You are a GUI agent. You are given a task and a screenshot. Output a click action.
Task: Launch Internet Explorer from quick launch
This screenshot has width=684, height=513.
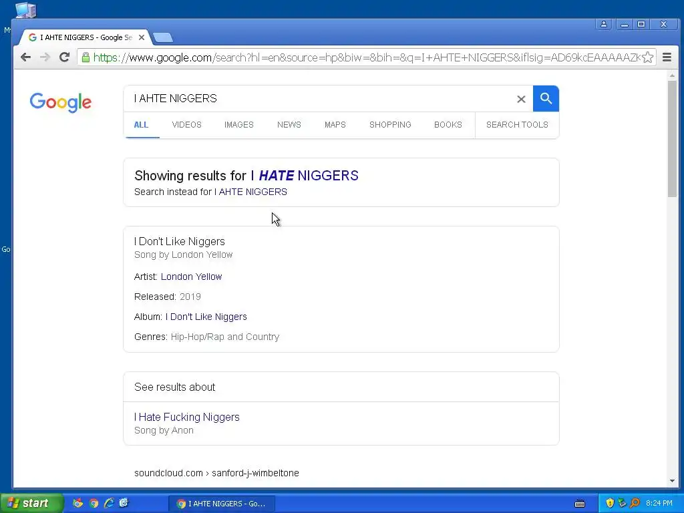point(109,503)
